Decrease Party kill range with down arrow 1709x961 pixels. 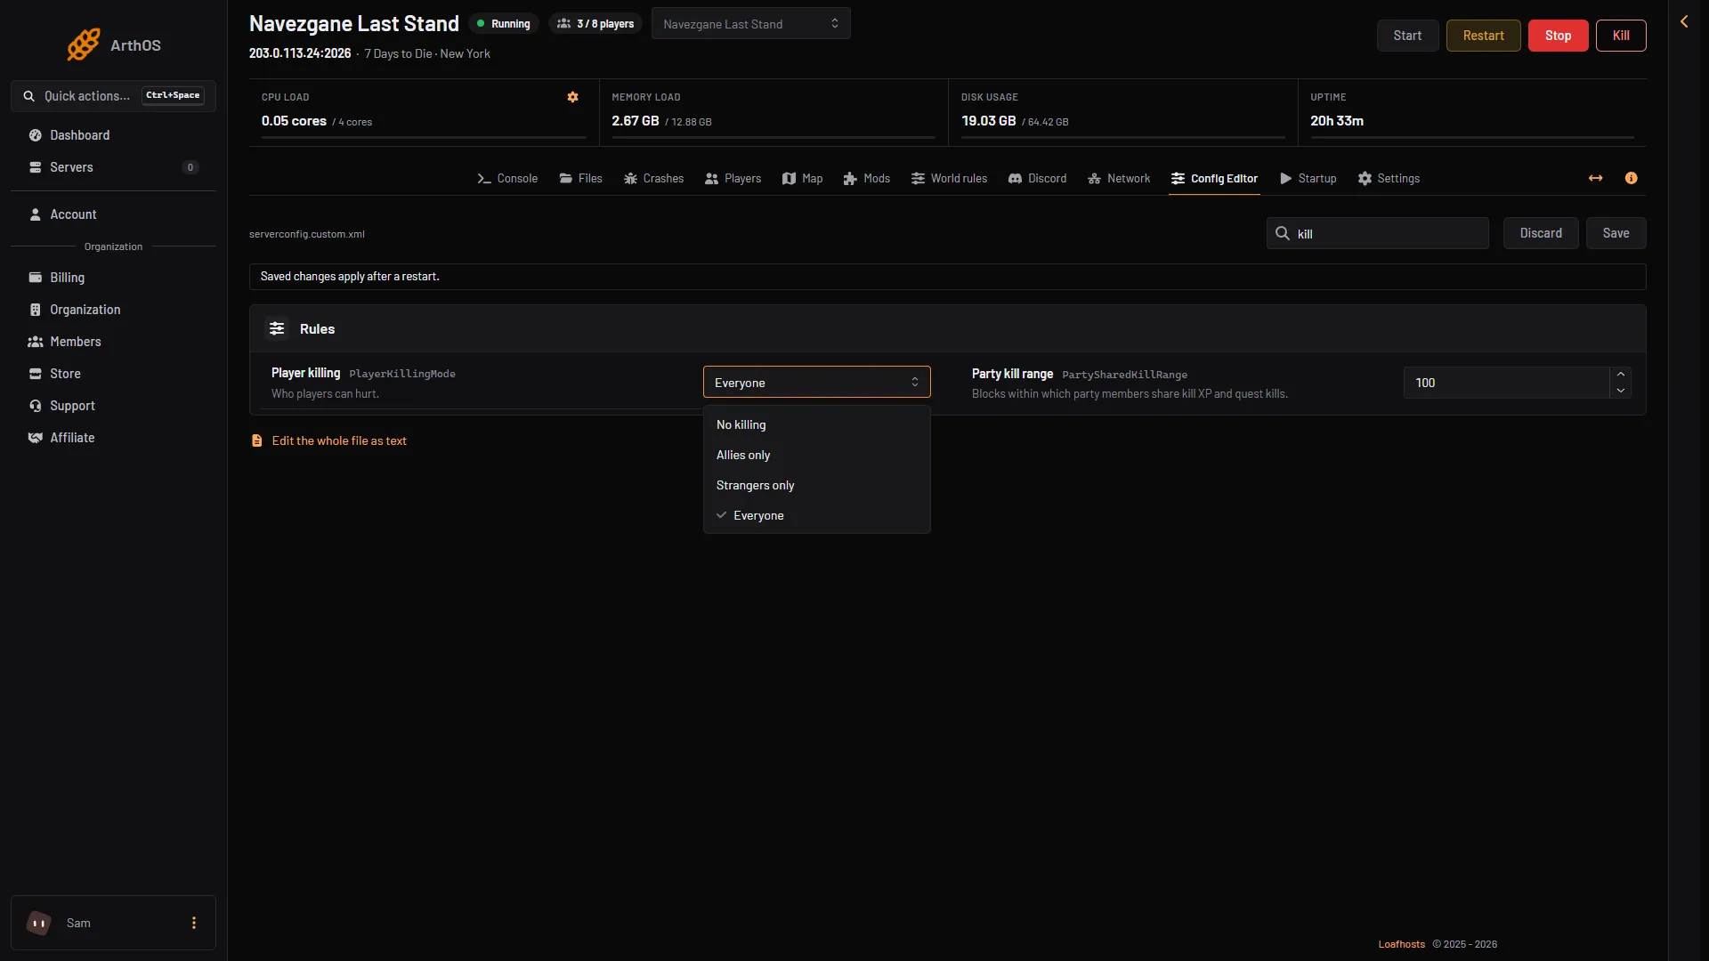pyautogui.click(x=1620, y=391)
